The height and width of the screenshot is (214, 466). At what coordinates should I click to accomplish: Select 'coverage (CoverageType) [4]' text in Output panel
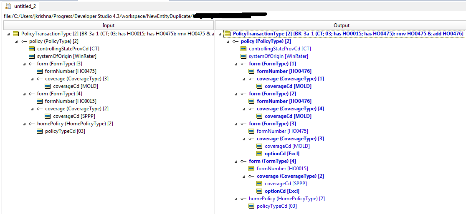[x=290, y=109]
